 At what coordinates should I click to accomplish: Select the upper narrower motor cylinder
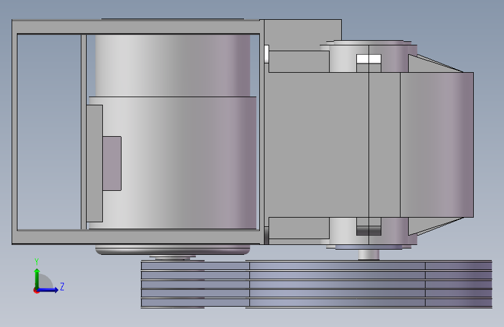(173, 65)
